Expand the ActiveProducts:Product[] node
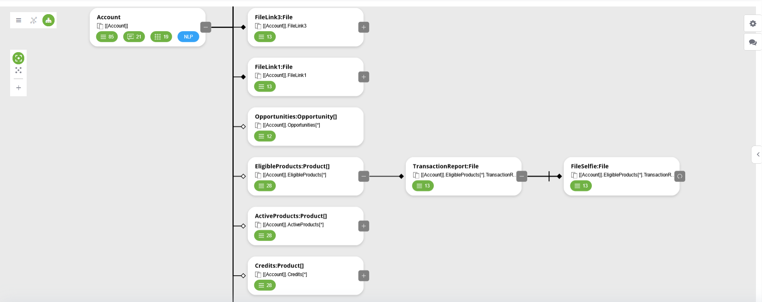Screen dimensions: 762x302 click(x=364, y=226)
